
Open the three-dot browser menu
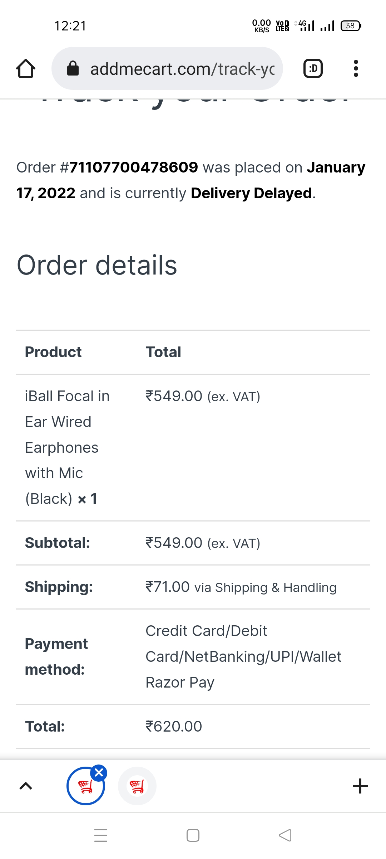coord(356,68)
